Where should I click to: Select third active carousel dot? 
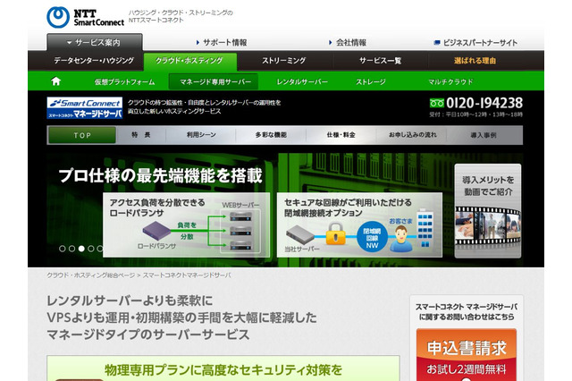pos(81,249)
